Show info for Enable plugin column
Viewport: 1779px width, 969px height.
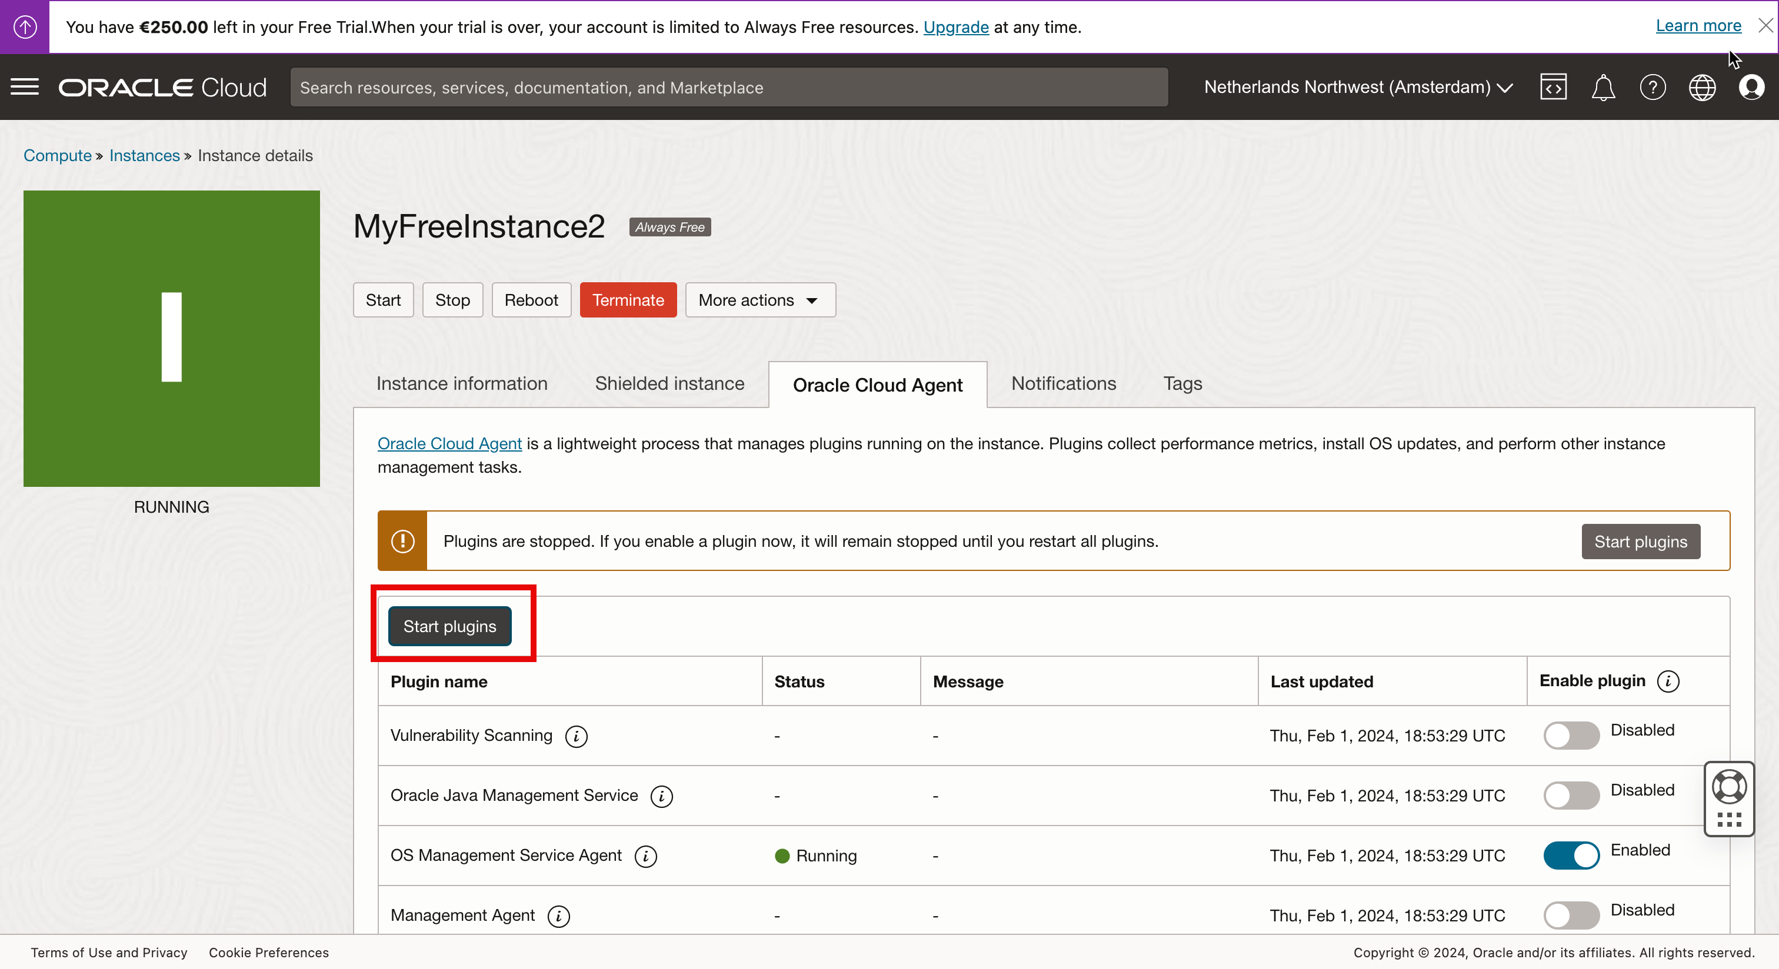(x=1668, y=681)
